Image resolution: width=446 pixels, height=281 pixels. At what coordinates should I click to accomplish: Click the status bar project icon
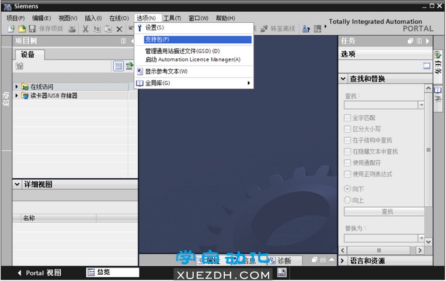click(x=282, y=272)
